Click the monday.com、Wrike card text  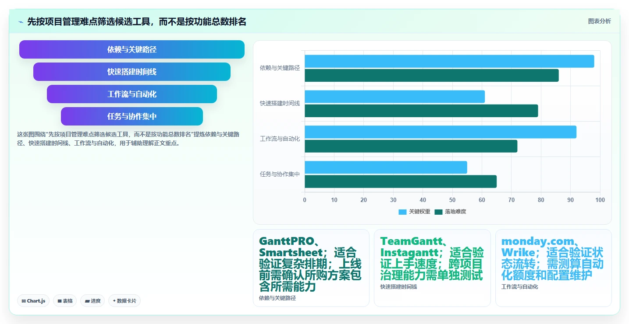553,258
